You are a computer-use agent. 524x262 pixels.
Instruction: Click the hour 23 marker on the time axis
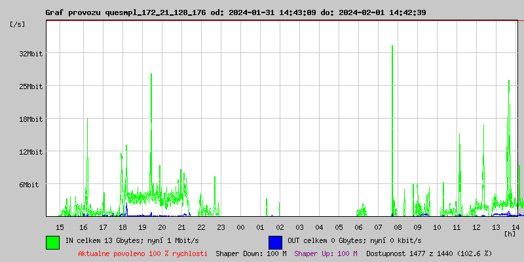click(x=221, y=227)
